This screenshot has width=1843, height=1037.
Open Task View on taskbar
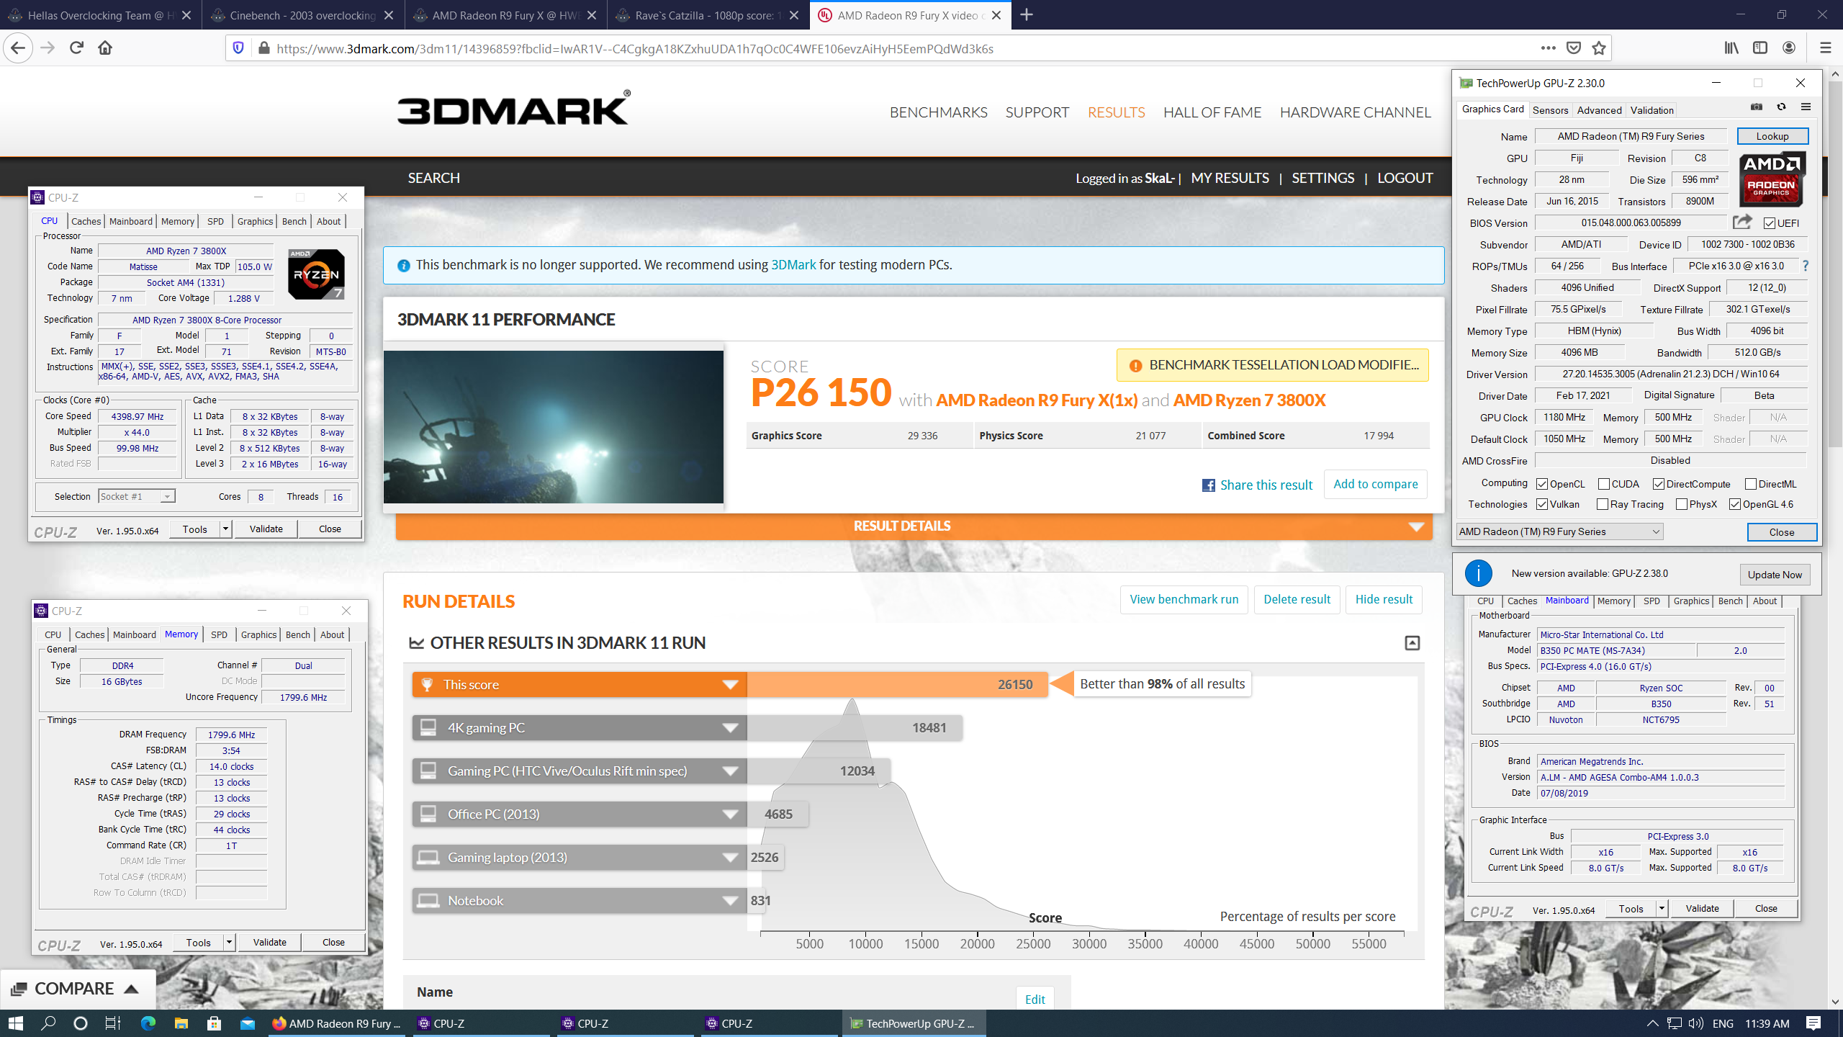click(x=113, y=1023)
